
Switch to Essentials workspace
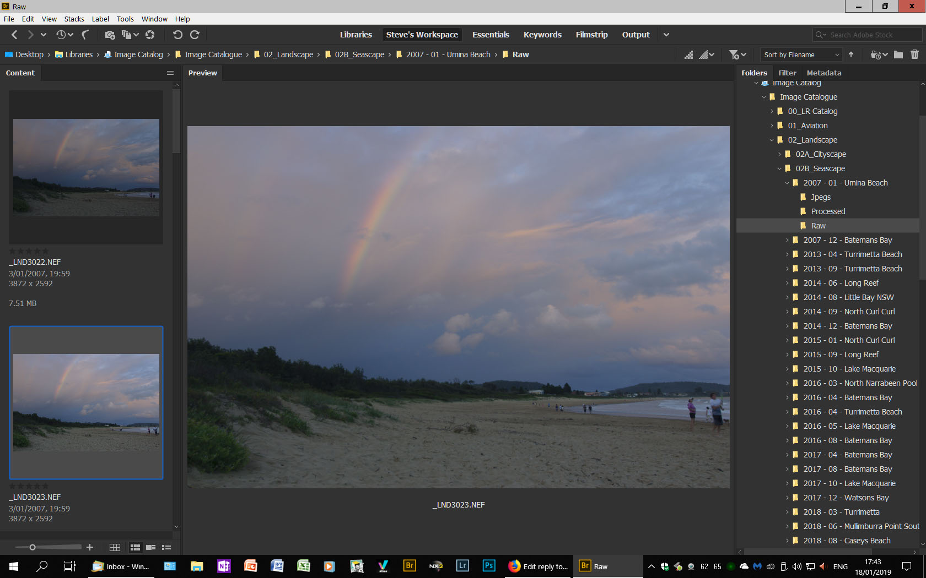tap(491, 35)
